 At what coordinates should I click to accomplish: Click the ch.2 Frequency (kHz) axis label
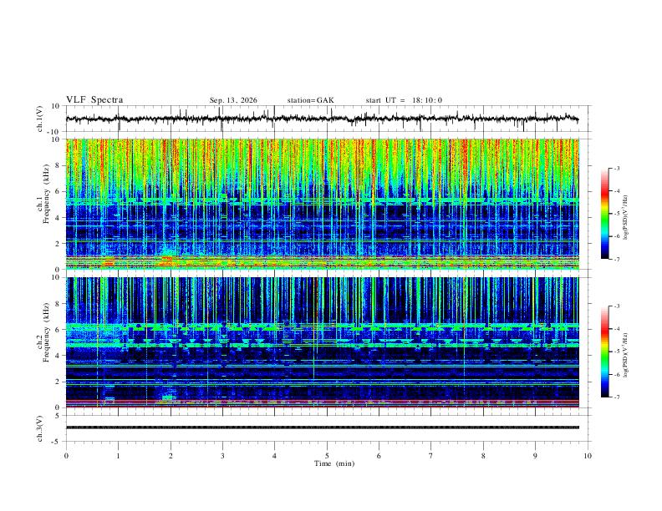click(43, 332)
